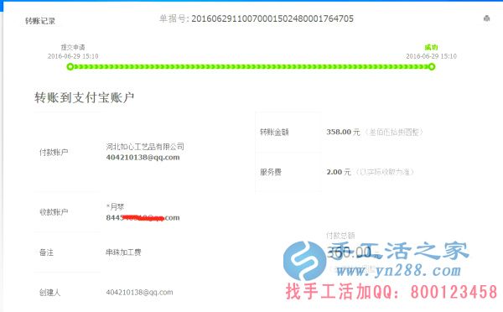
Task: Click the print icon at top right
Action: point(486,18)
